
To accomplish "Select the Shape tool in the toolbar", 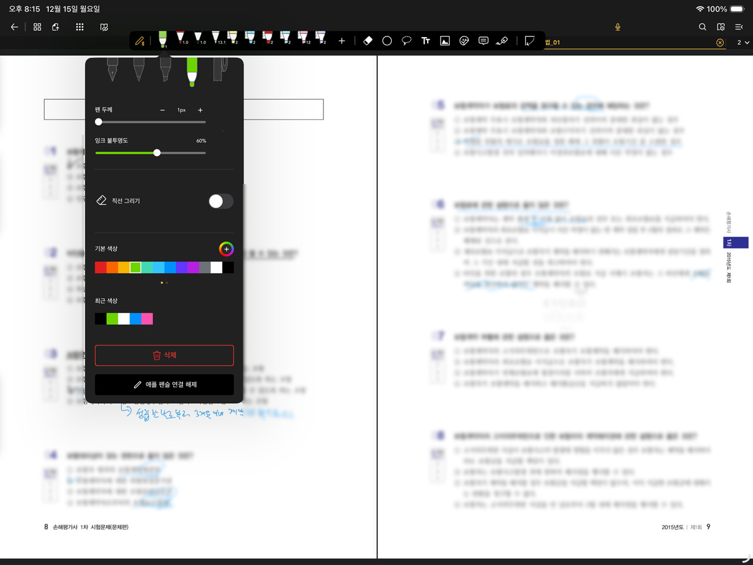I will pos(388,41).
